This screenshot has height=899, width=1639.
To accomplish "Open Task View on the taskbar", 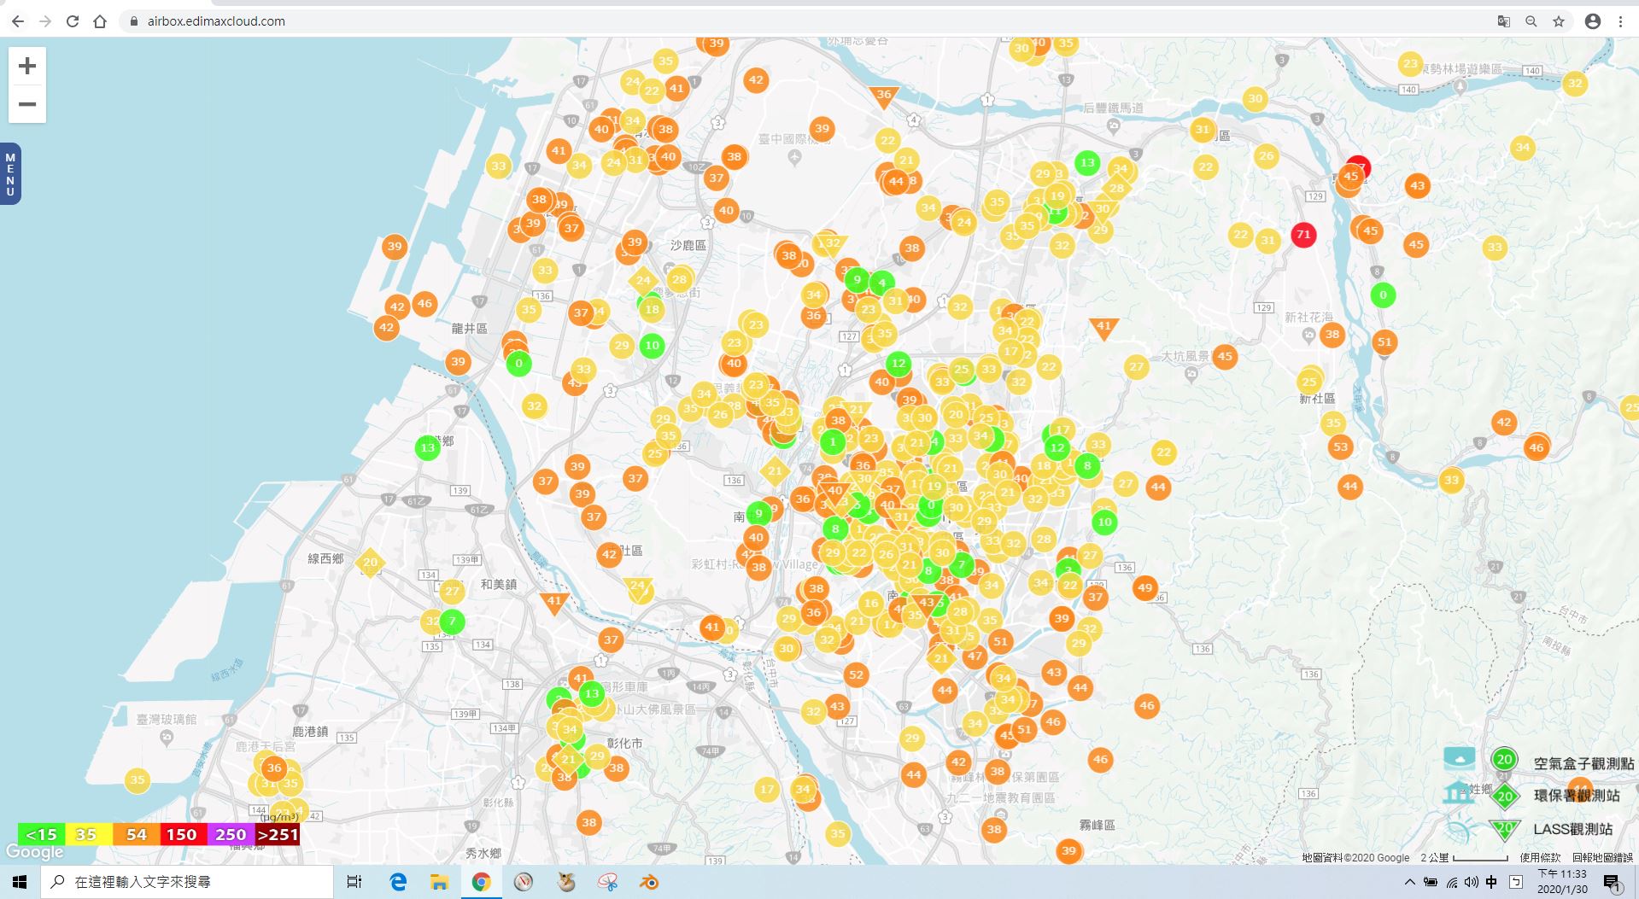I will [354, 882].
